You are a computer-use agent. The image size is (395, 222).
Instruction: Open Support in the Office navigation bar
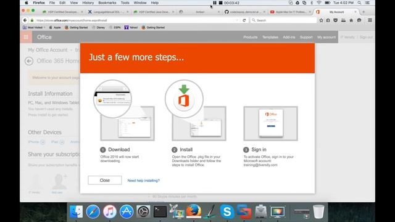(306, 37)
